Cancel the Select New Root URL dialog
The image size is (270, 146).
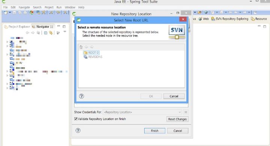174,96
